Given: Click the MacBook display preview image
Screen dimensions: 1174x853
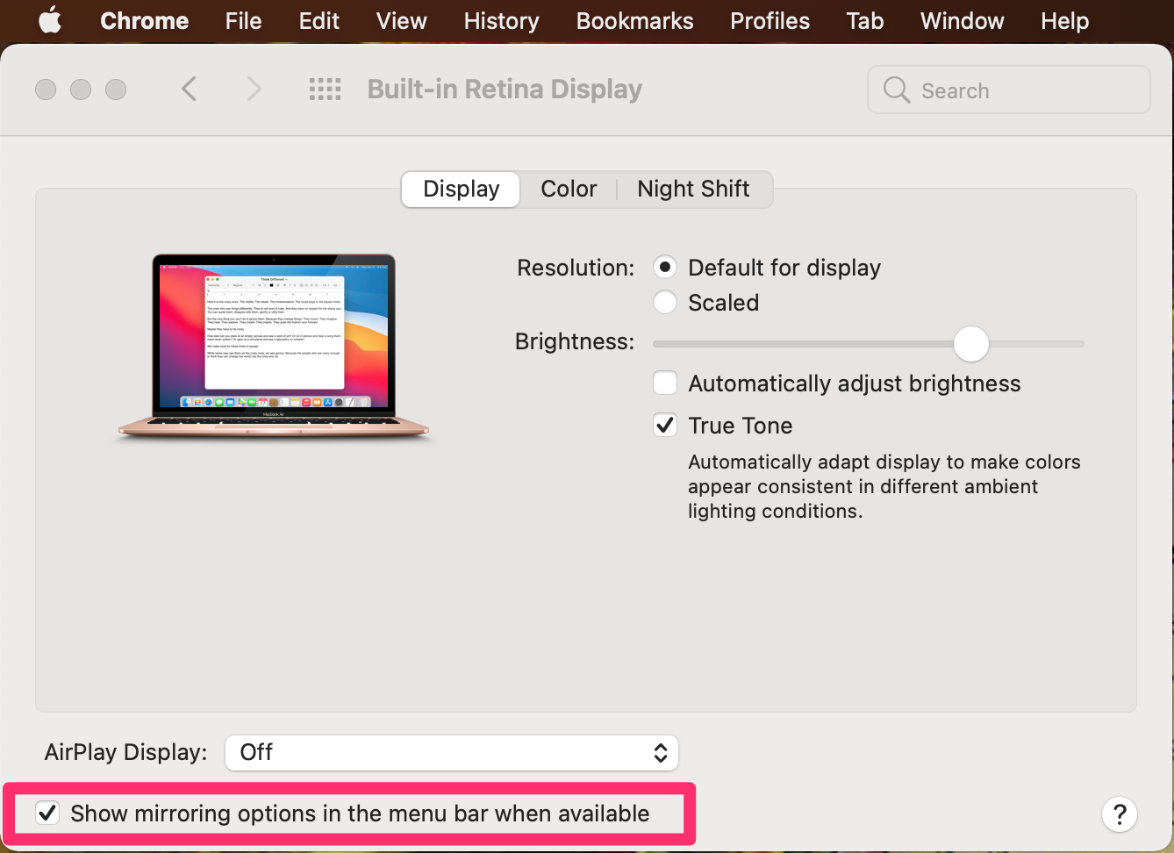Looking at the screenshot, I should pyautogui.click(x=274, y=347).
